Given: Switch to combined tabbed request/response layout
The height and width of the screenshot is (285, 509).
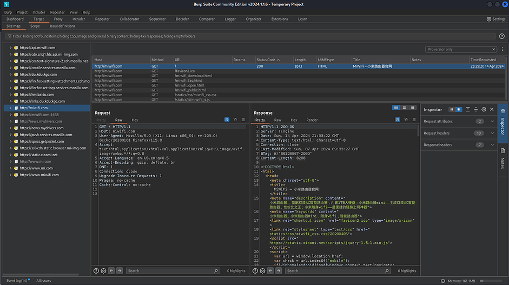Looking at the screenshot, I should pyautogui.click(x=412, y=108).
